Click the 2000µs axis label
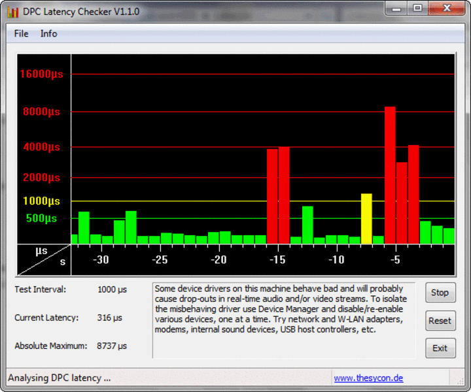471x392 pixels. [41, 178]
